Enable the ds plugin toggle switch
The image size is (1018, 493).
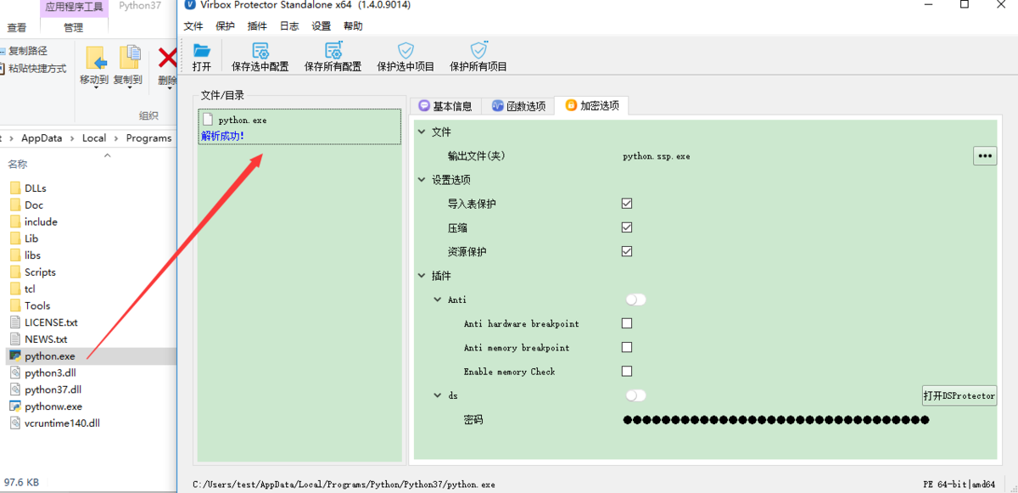click(635, 395)
